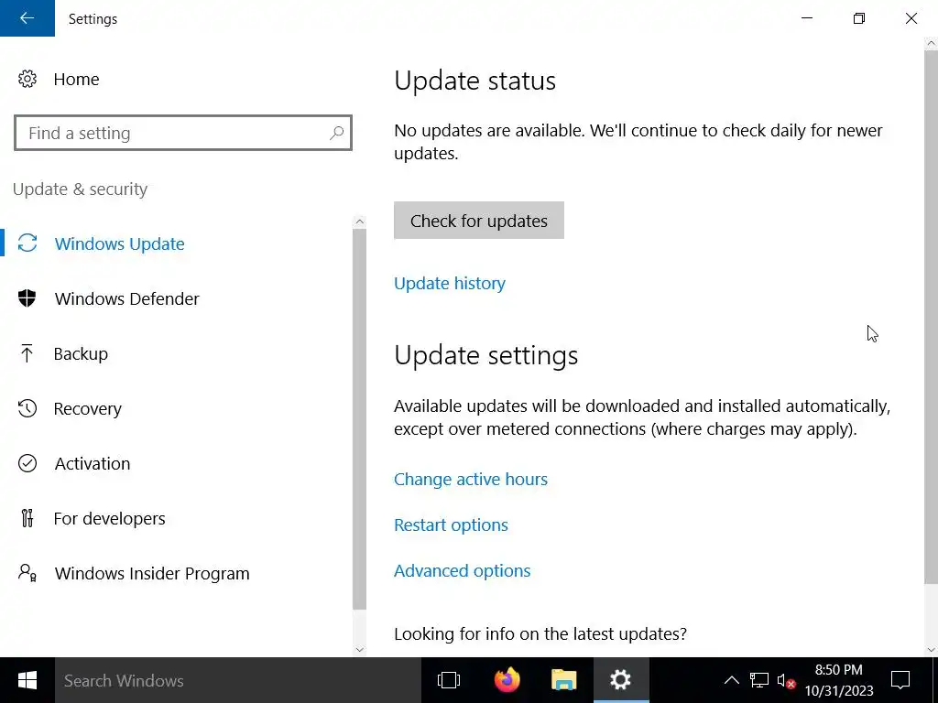Open Advanced options link

pos(462,571)
